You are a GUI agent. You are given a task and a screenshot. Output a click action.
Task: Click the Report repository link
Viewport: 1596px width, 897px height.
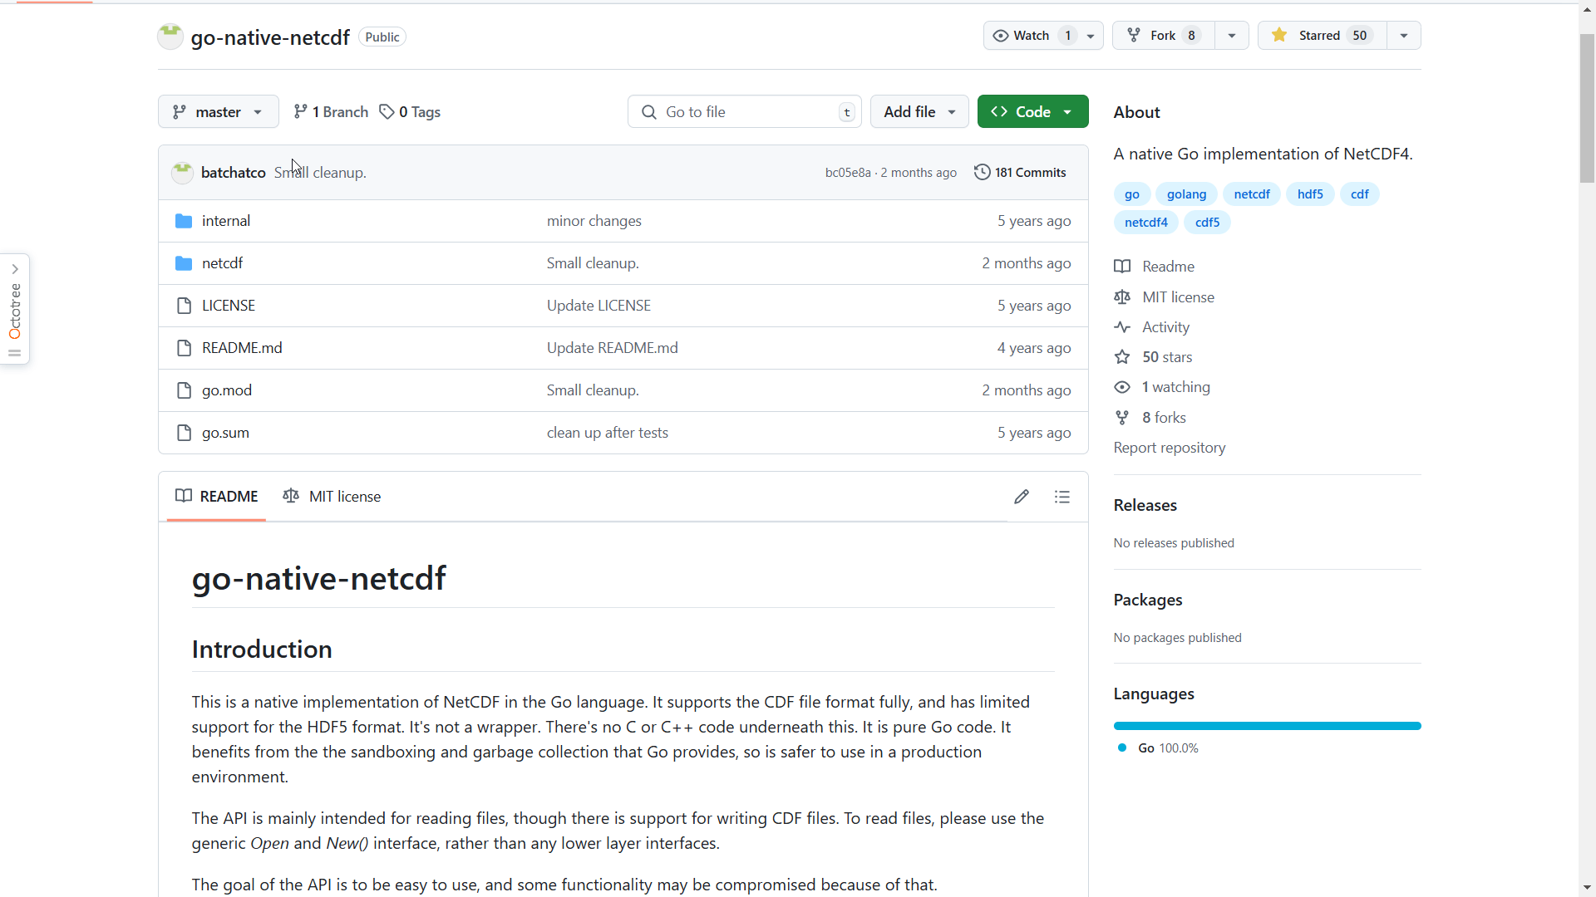pyautogui.click(x=1169, y=448)
